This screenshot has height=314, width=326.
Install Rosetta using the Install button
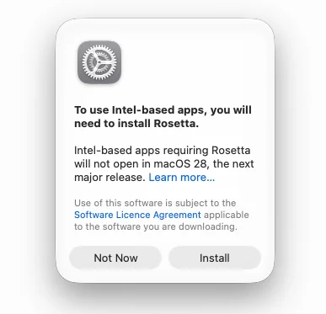tap(215, 258)
